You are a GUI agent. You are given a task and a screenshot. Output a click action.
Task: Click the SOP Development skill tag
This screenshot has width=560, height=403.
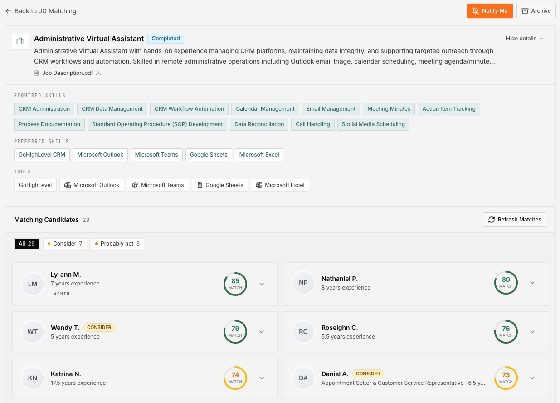pos(157,124)
